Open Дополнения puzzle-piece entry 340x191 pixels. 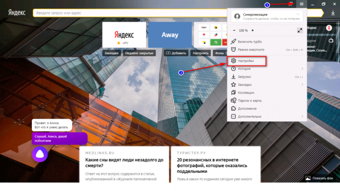[267, 109]
